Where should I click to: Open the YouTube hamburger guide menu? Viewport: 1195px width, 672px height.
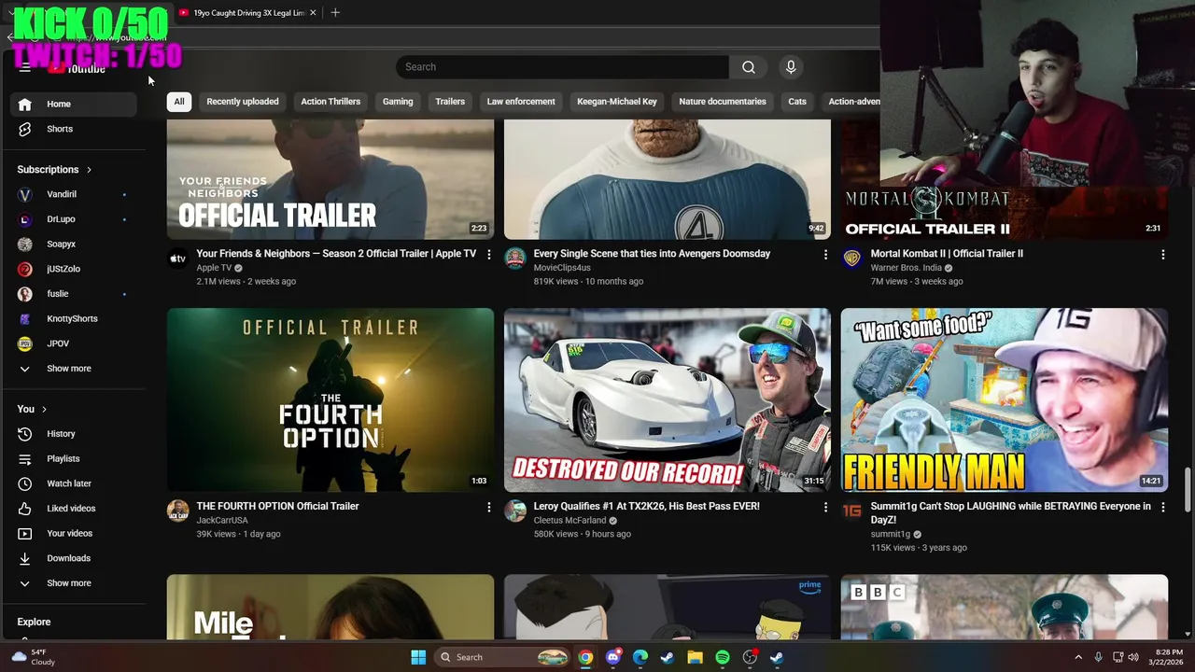25,68
